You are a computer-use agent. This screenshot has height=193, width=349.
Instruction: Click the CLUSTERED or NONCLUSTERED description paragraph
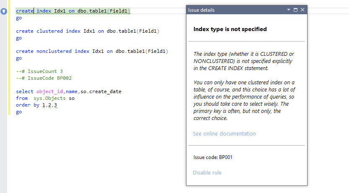coord(243,61)
